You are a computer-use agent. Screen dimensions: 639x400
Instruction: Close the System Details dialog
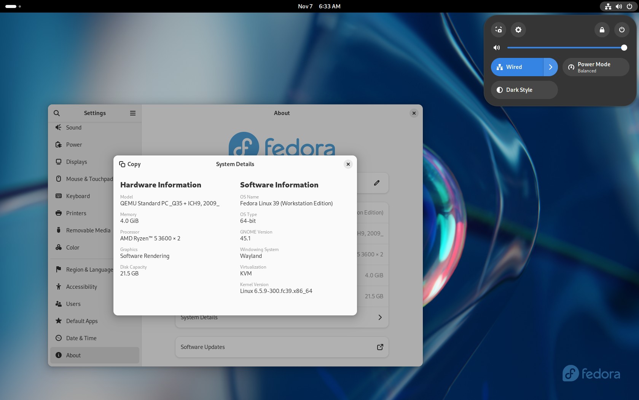coord(348,164)
